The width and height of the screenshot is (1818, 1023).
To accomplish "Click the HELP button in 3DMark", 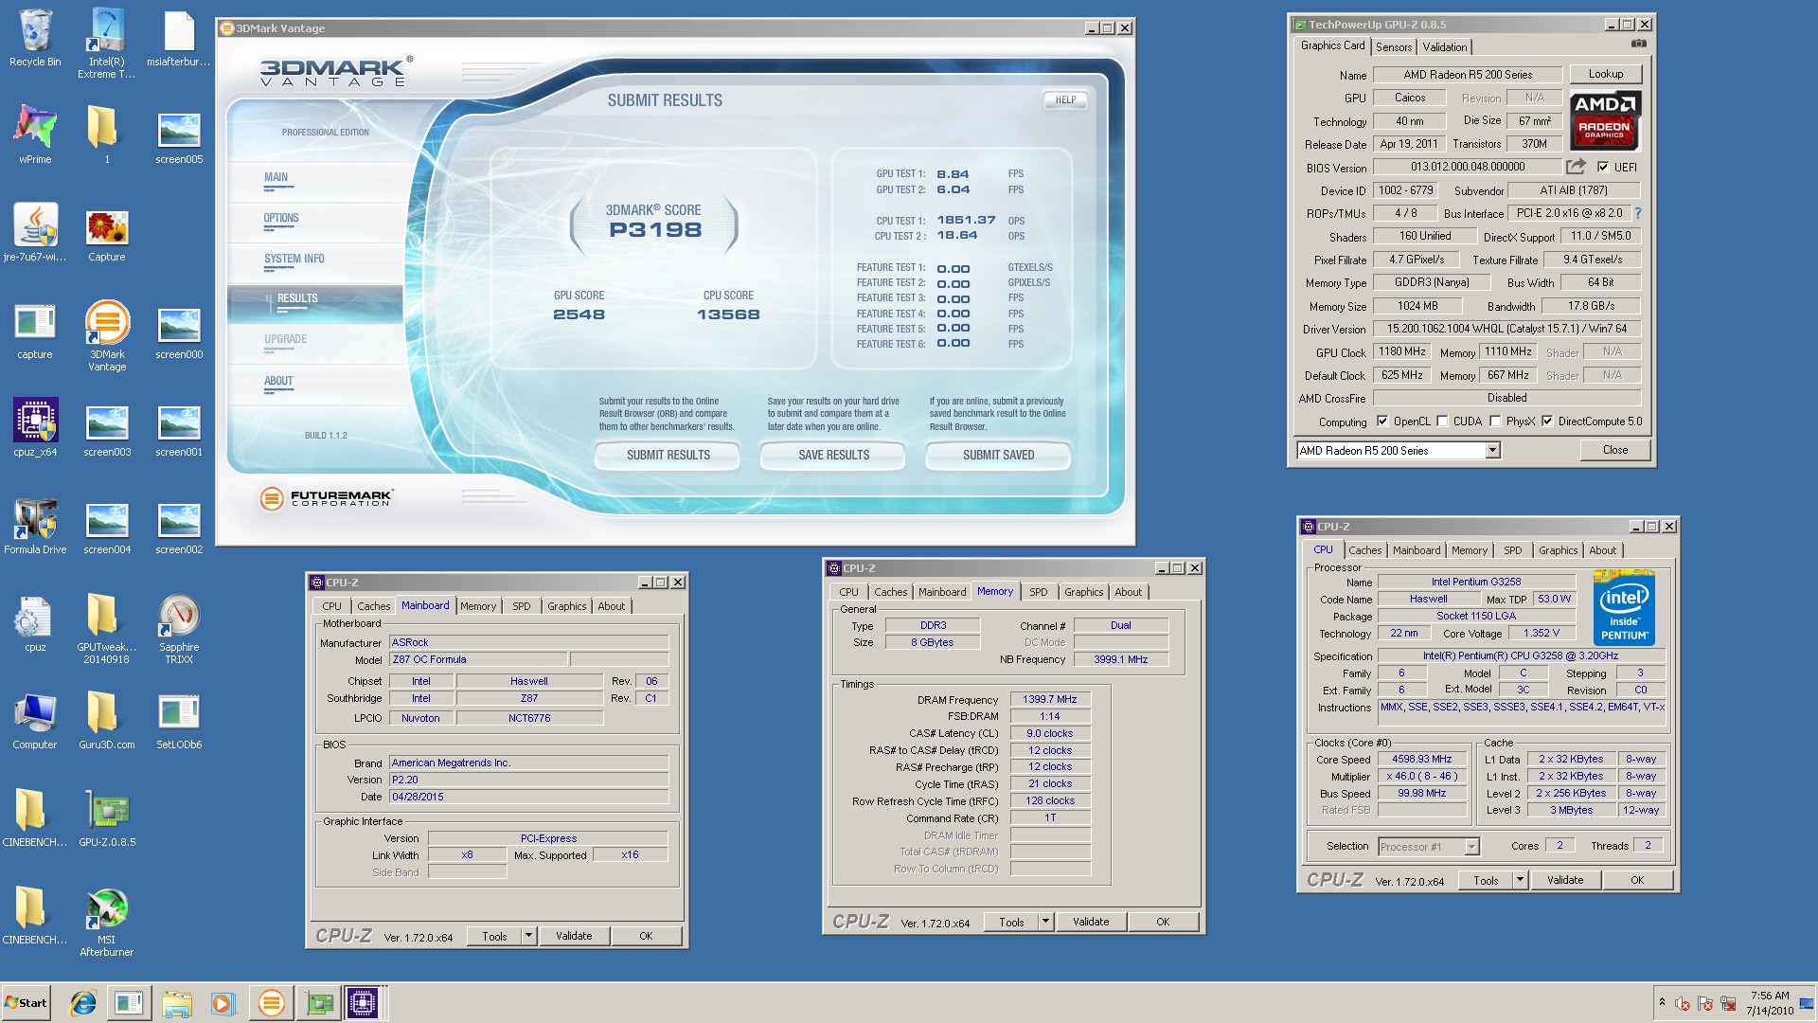I will [x=1065, y=99].
